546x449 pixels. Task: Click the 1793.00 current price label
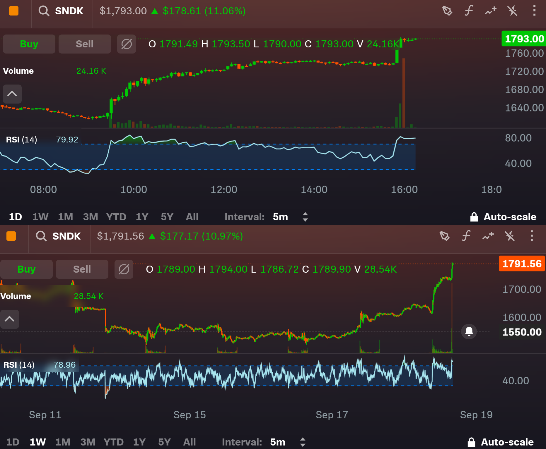[524, 39]
